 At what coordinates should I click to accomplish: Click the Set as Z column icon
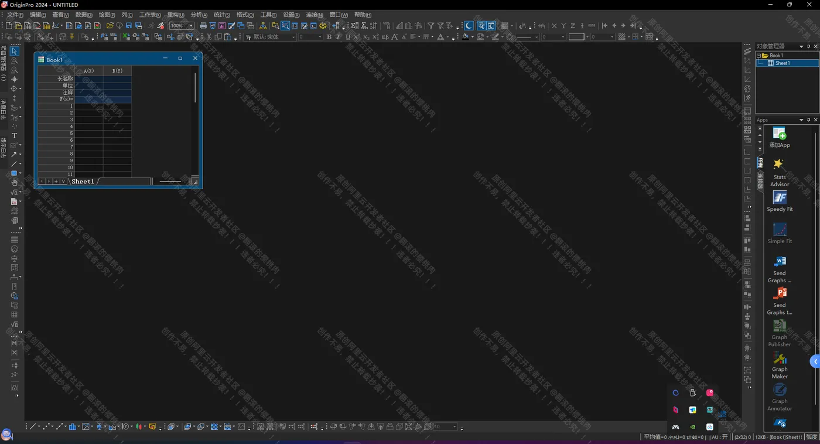pos(573,26)
